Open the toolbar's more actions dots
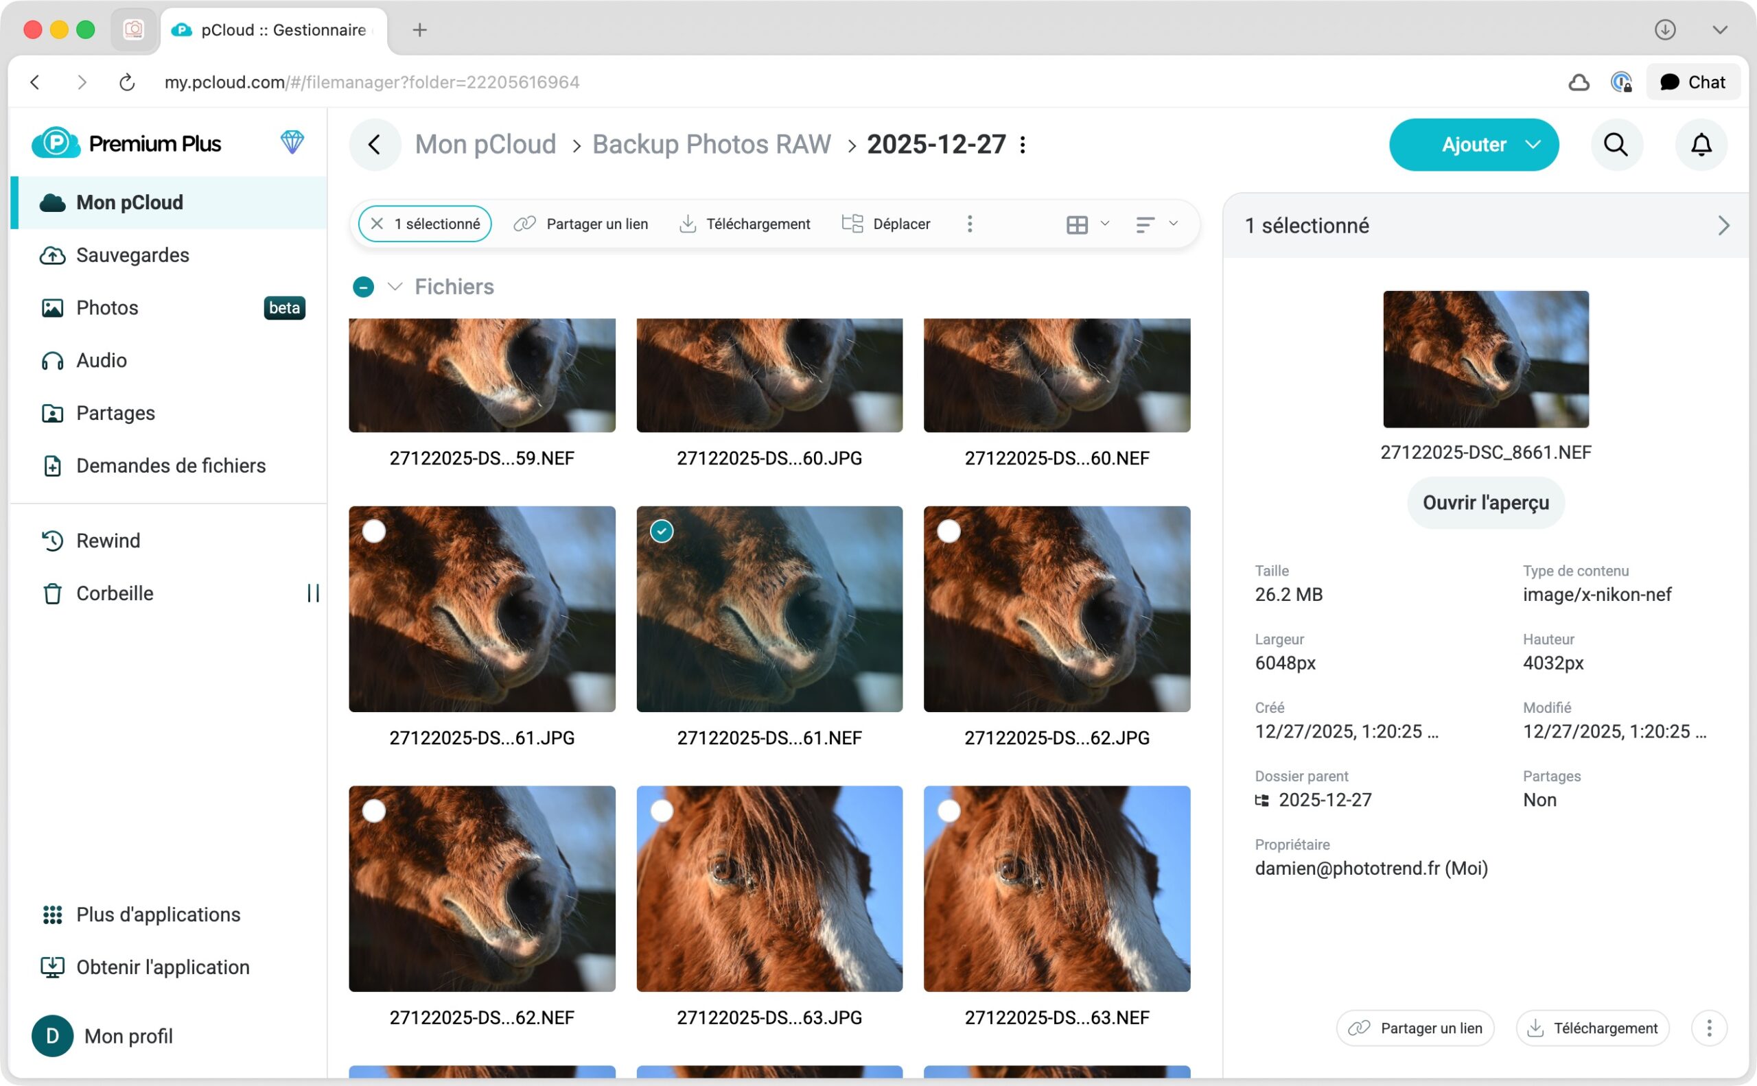Image resolution: width=1757 pixels, height=1086 pixels. pyautogui.click(x=969, y=224)
